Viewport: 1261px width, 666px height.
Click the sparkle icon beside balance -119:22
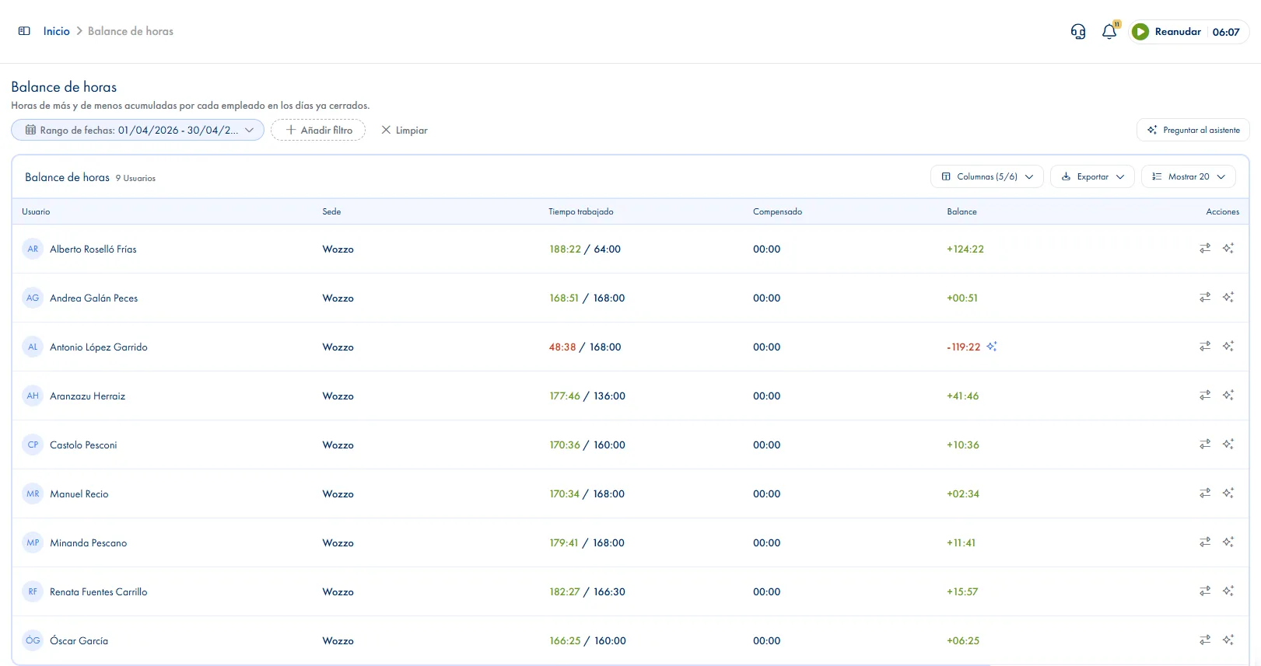click(992, 347)
